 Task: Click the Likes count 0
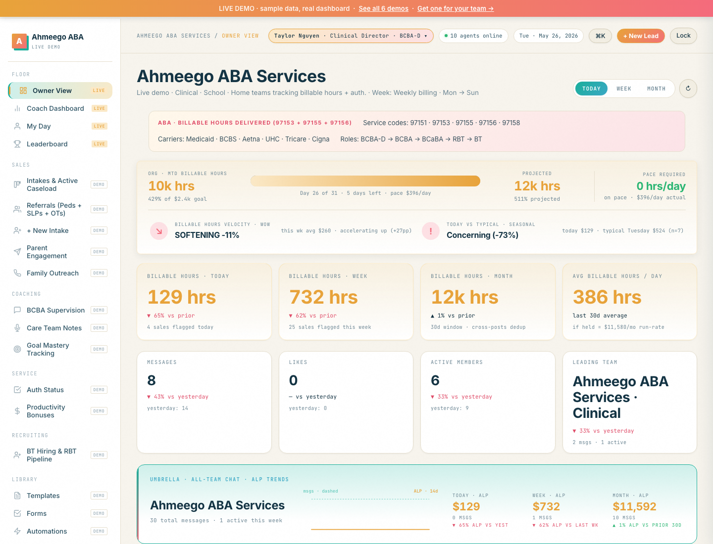(x=293, y=380)
